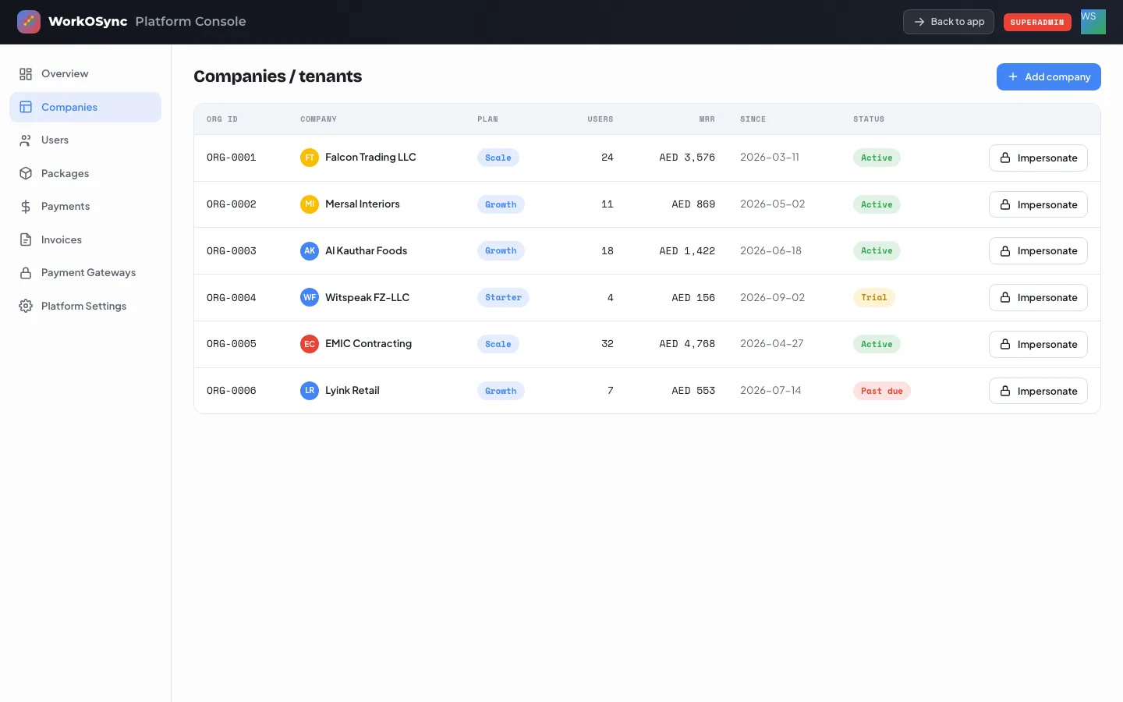Click the Payment Gateways lock icon
Screen dimensions: 1123x702
point(26,273)
